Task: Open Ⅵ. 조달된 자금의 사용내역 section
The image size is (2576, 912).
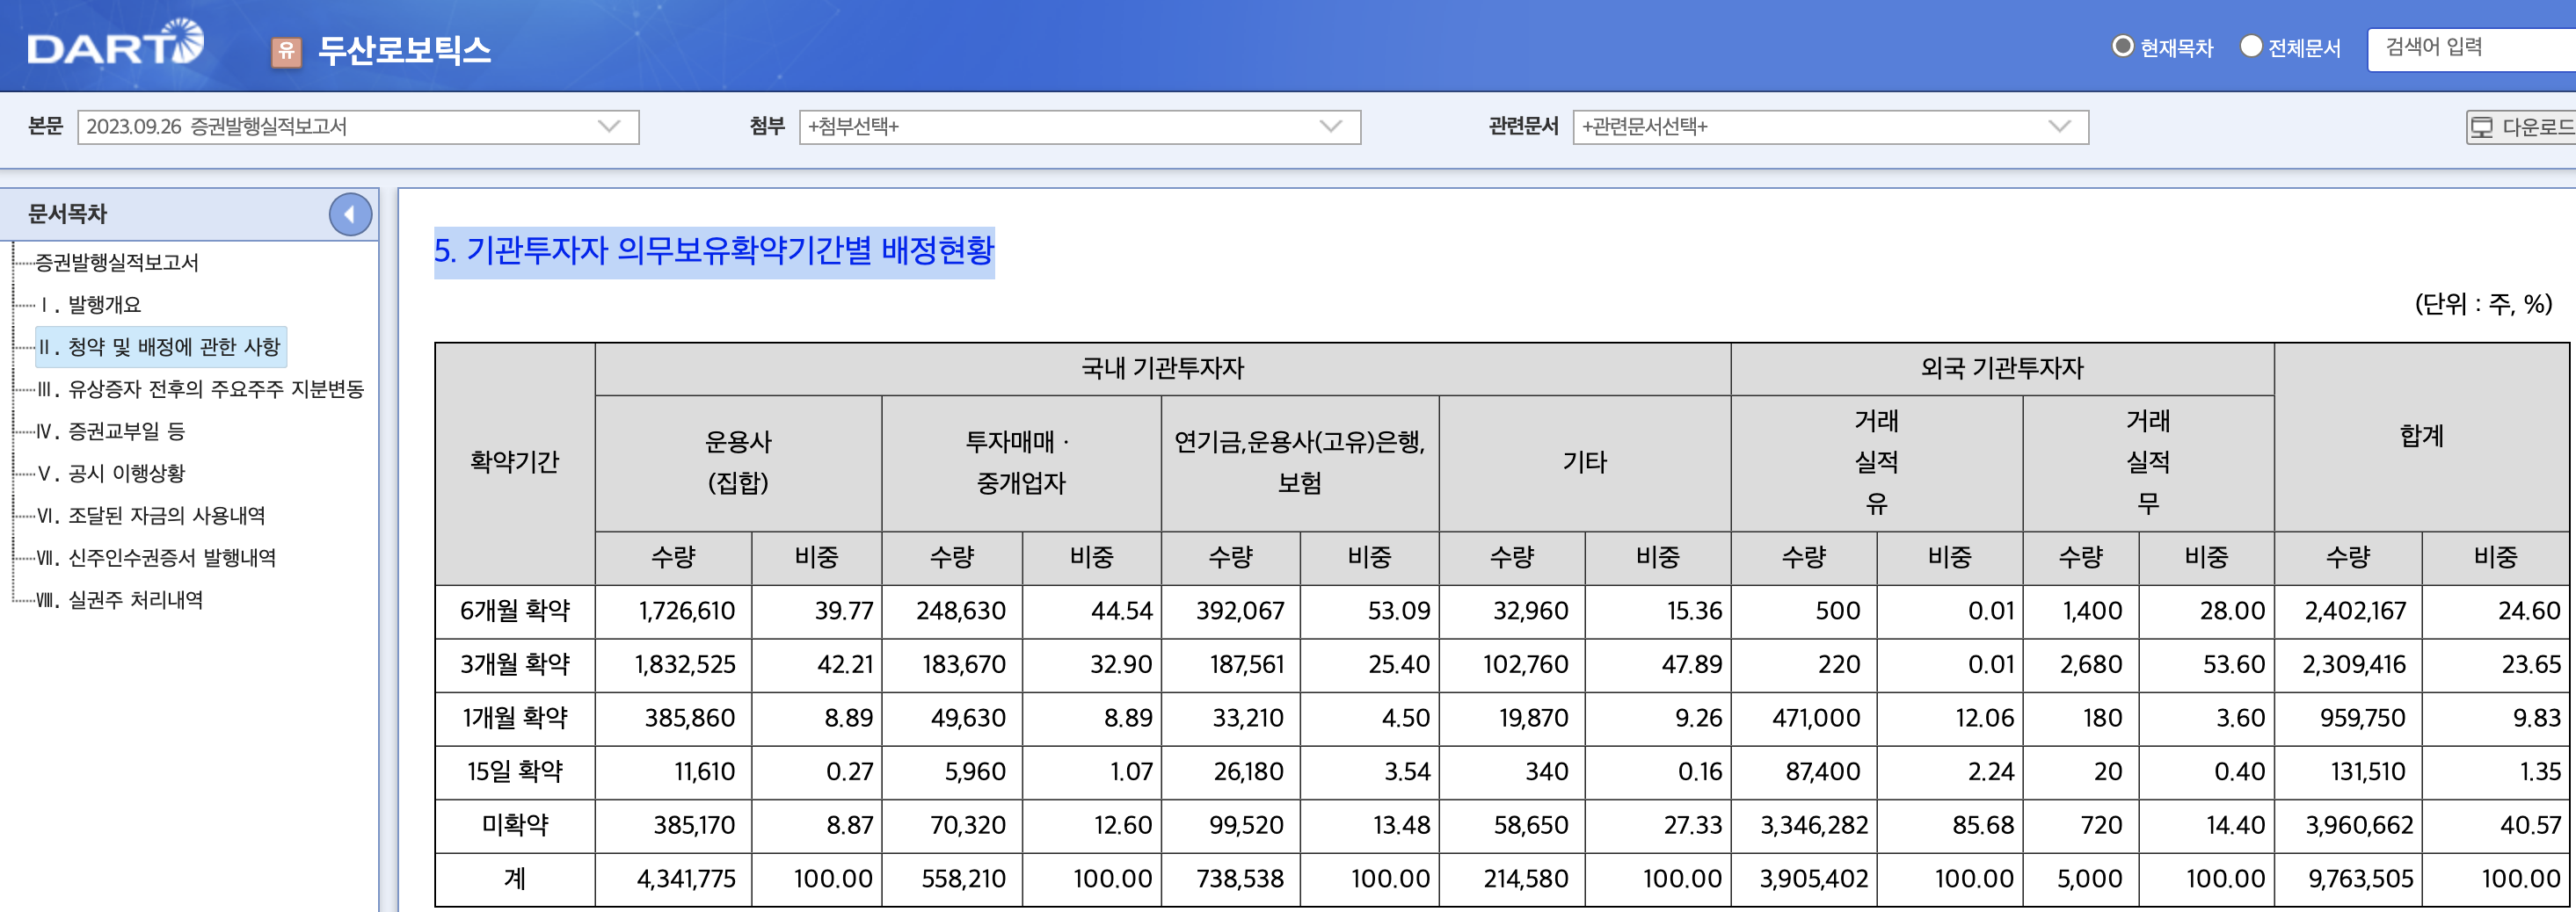Action: tap(151, 516)
